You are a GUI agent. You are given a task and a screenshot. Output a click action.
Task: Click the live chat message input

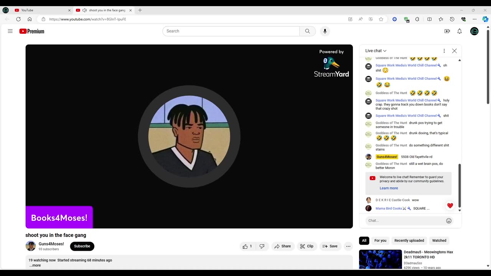(406, 220)
